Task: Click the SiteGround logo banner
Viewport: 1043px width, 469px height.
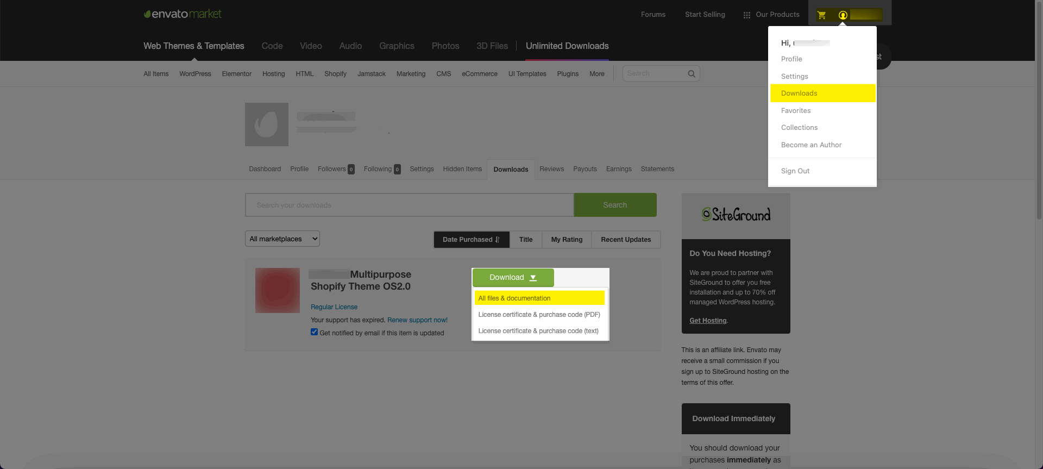Action: pos(736,216)
